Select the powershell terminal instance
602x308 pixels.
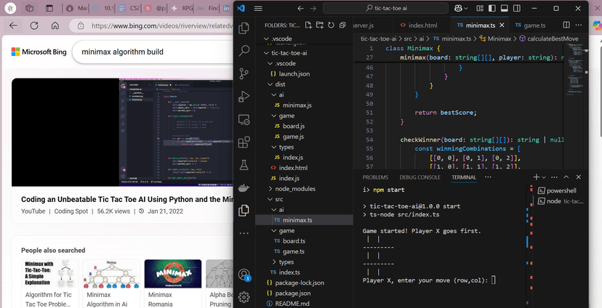click(x=560, y=190)
